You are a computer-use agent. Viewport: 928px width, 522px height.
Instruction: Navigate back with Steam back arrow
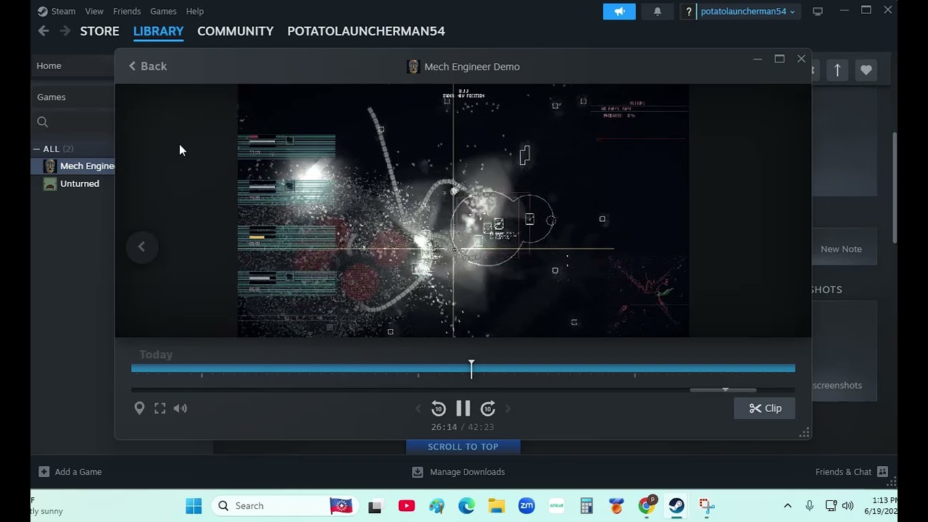(x=43, y=30)
